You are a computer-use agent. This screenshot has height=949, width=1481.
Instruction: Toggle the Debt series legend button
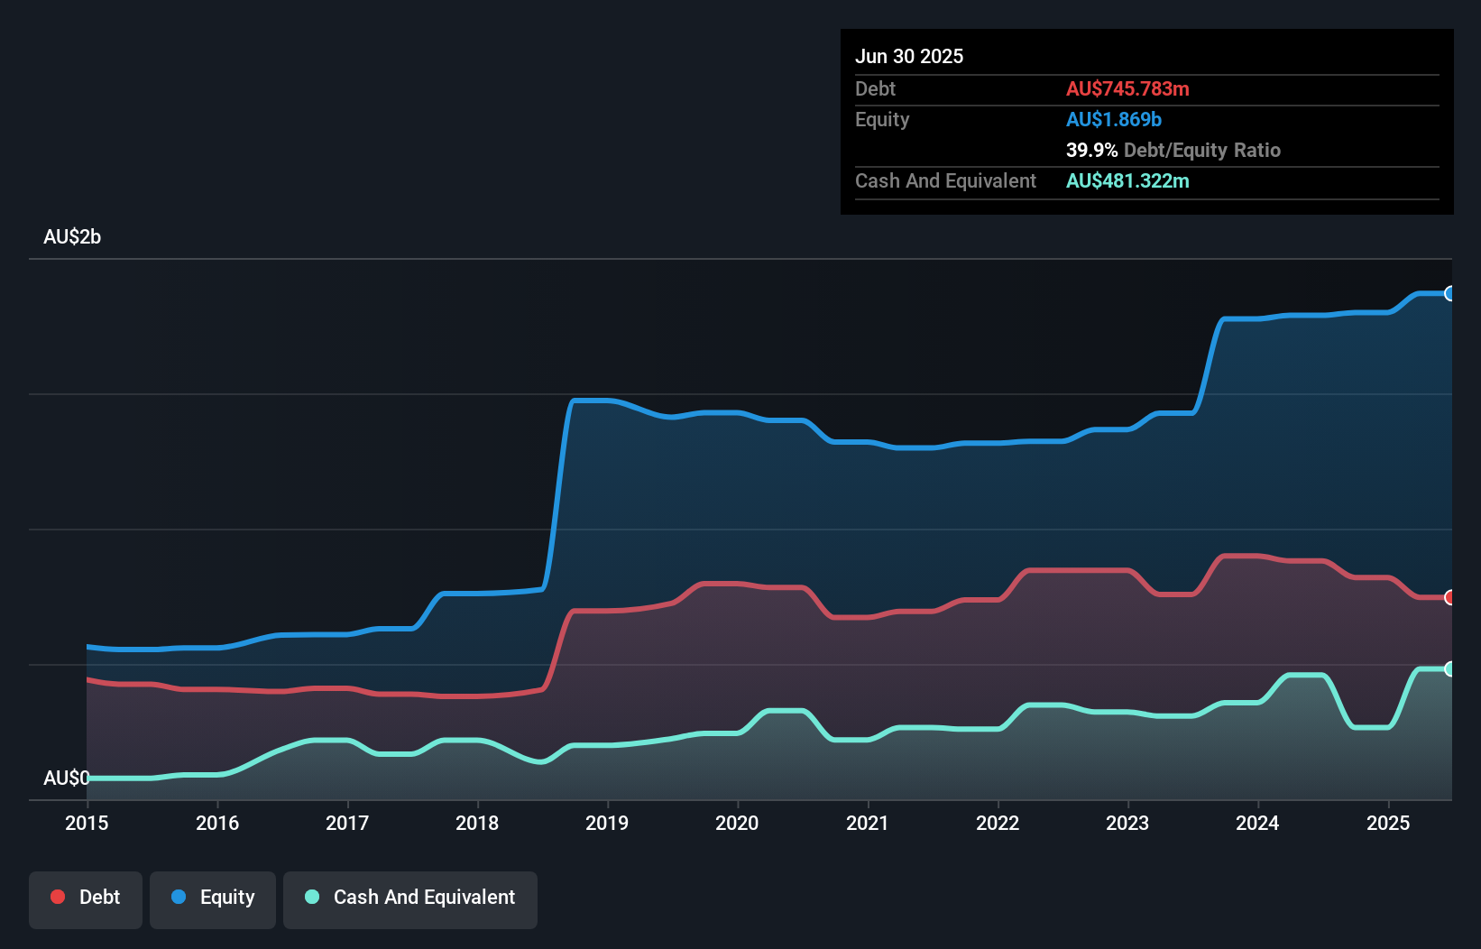pos(86,899)
